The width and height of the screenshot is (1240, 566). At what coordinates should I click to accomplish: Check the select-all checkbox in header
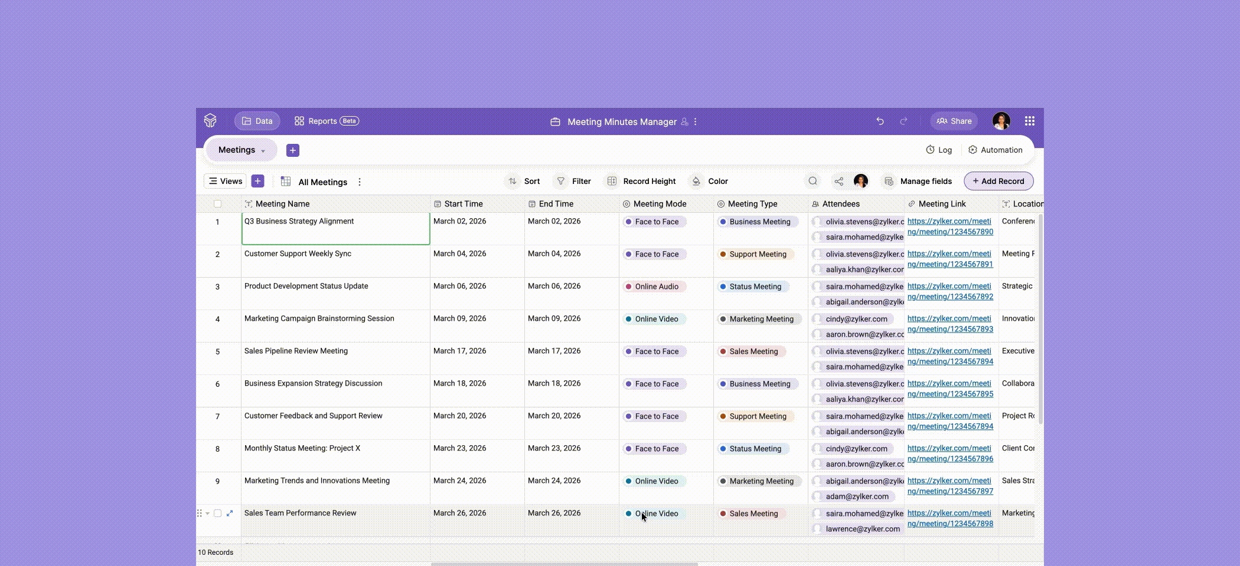[x=218, y=203]
